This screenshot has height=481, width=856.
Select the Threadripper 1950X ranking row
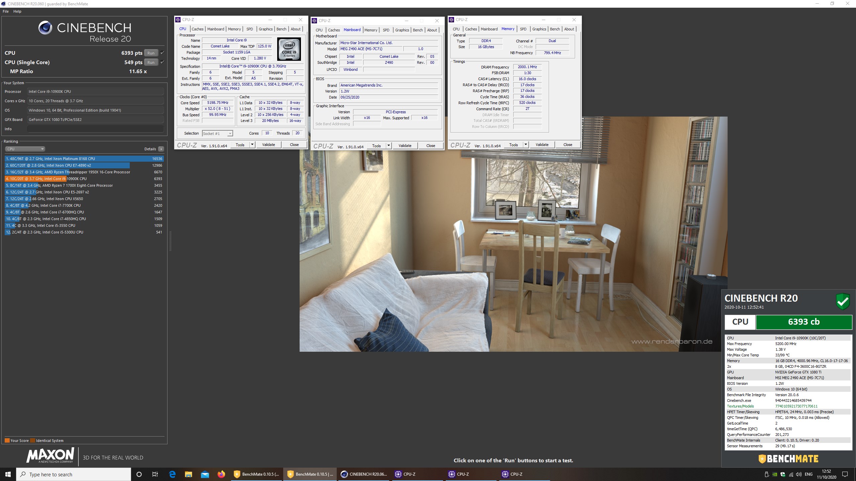(x=84, y=172)
